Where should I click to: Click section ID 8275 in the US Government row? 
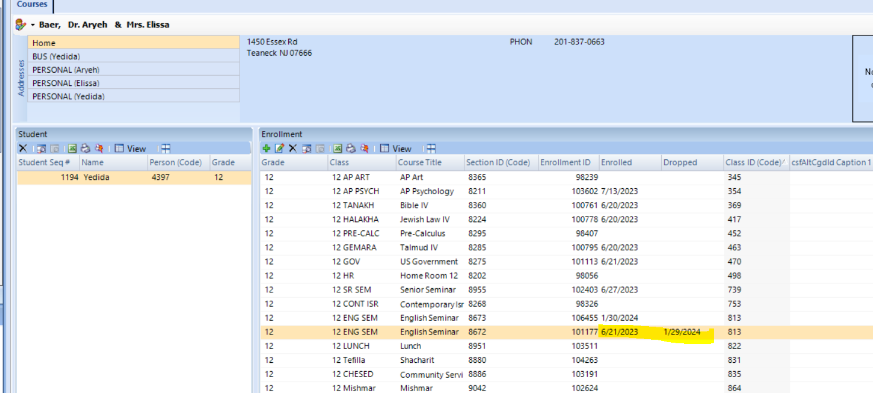(x=477, y=262)
